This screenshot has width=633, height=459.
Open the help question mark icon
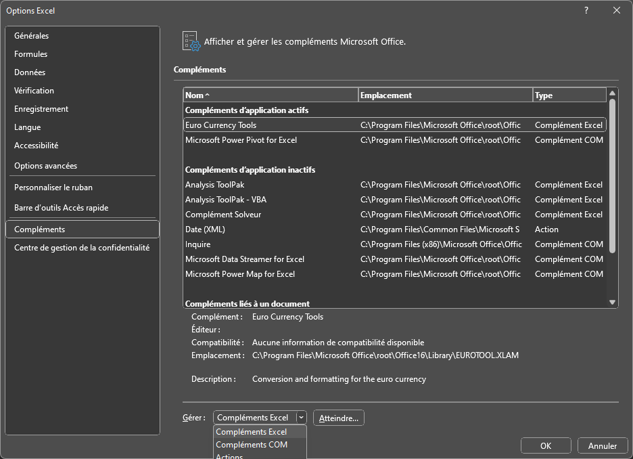coord(586,11)
